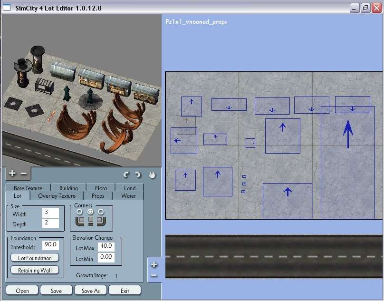
Task: Click the Foundation Threshold field
Action: 50,245
